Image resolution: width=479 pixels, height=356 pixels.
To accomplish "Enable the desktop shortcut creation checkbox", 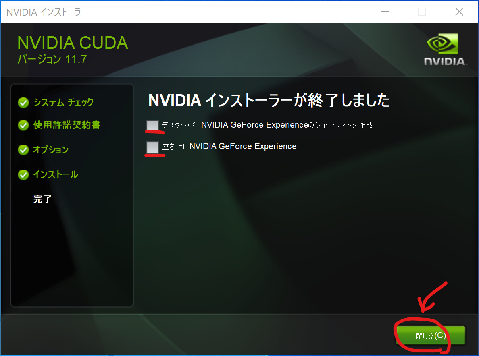I will [x=153, y=125].
